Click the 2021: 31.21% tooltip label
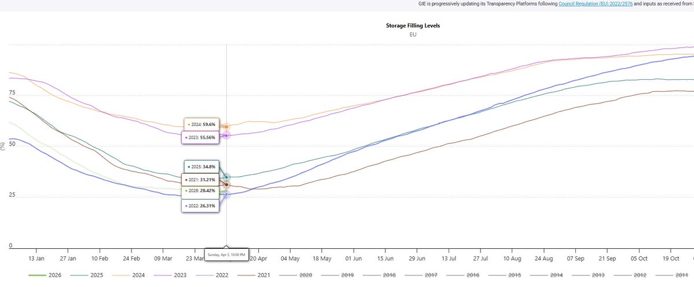The width and height of the screenshot is (694, 287). tap(200, 180)
